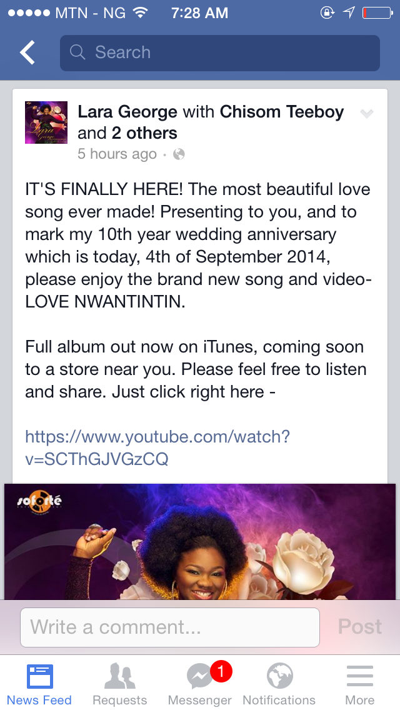This screenshot has width=400, height=710.
Task: Open the video preview image
Action: tap(200, 541)
